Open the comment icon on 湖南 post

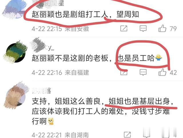[146, 135]
